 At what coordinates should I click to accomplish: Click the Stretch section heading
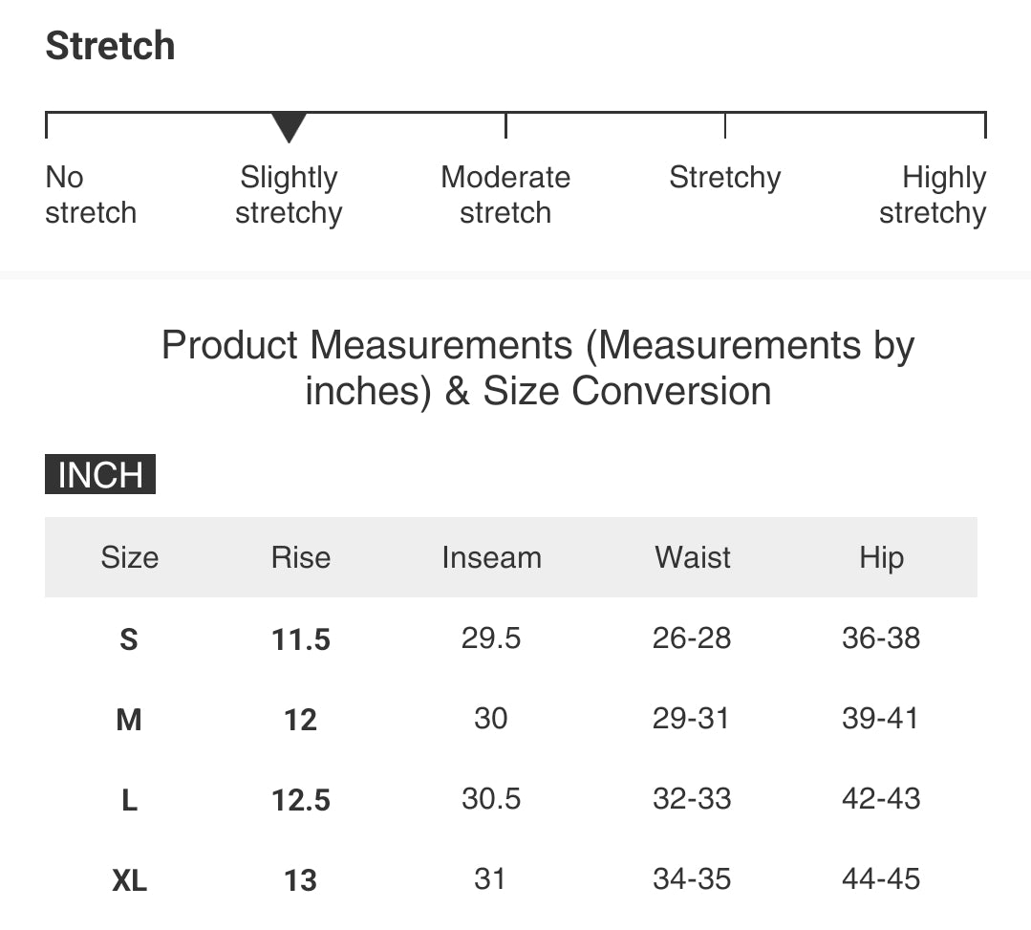click(111, 46)
